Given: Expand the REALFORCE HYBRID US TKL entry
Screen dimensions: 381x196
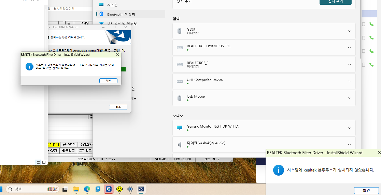Looking at the screenshot, I should pyautogui.click(x=349, y=48).
